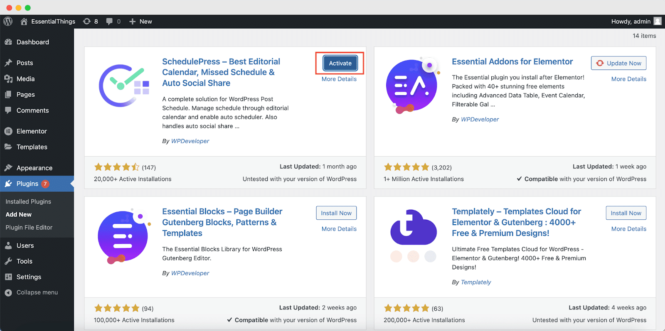
Task: Open the Tools menu item
Action: [25, 261]
